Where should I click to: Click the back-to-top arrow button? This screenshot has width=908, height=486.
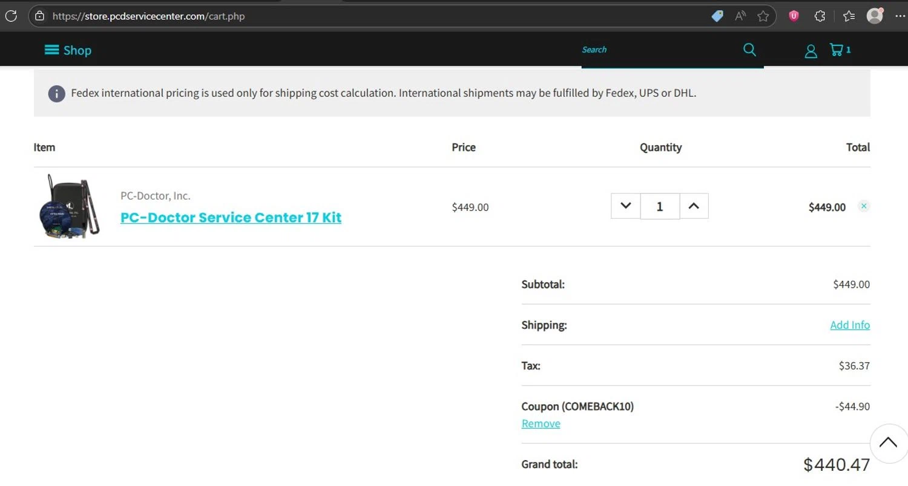click(888, 444)
